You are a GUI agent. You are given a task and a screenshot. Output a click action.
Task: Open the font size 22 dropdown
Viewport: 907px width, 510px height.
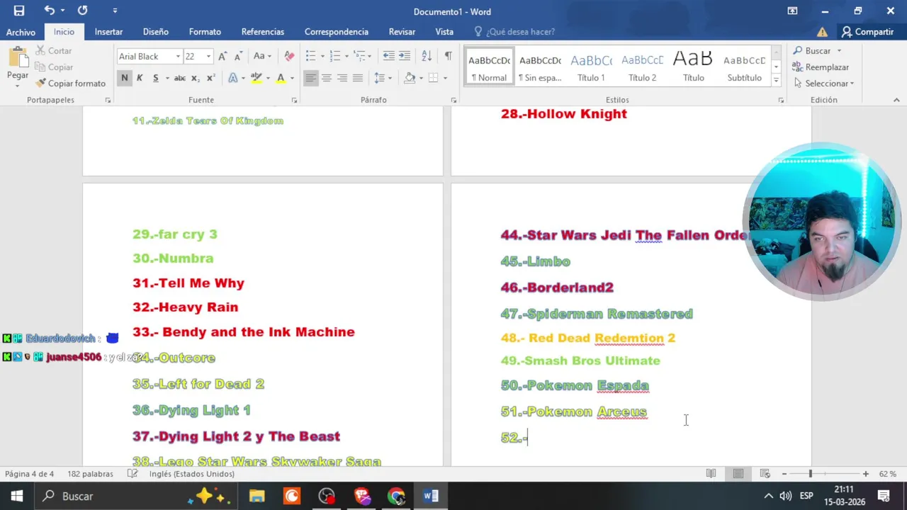click(208, 57)
